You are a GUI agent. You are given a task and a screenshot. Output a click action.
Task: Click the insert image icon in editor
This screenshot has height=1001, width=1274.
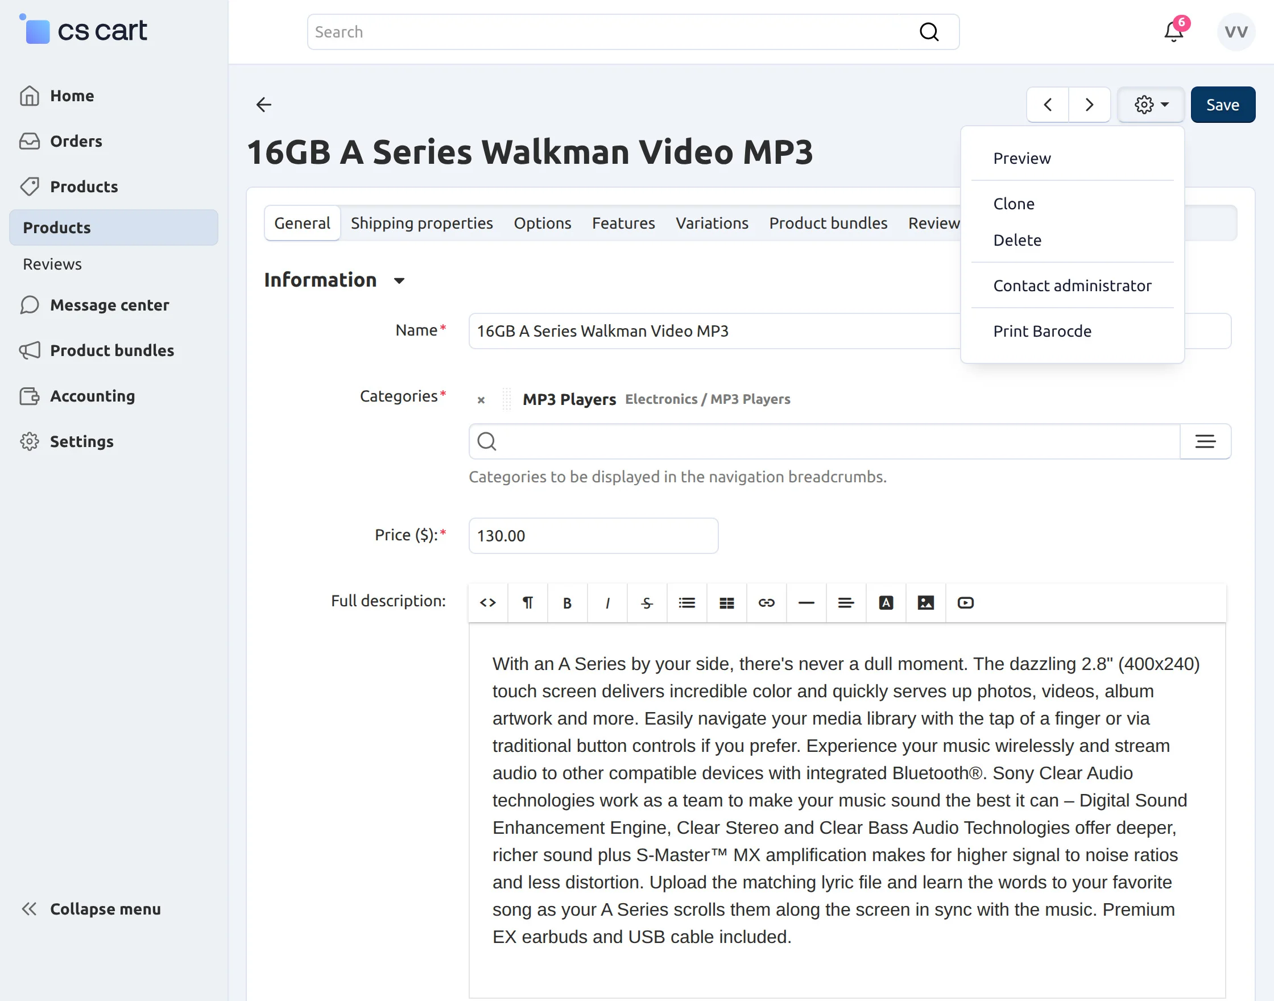925,602
